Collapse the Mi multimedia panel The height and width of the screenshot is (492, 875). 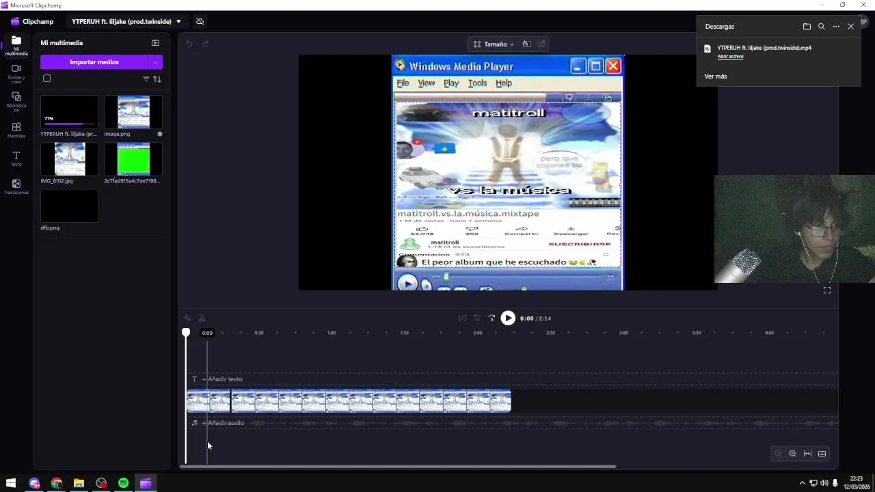click(x=155, y=43)
